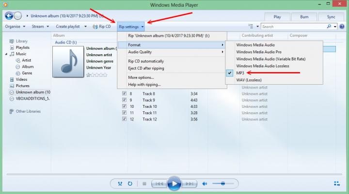349x194 pixels.
Task: Click the forward navigation button
Action: pos(18,16)
